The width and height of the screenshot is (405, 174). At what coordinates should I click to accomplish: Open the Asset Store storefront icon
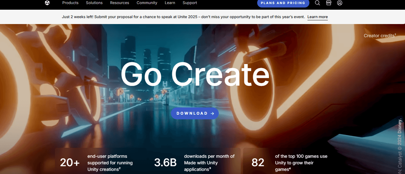coord(328,3)
